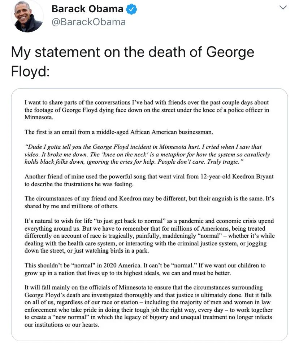Viewport: 299px width, 346px height.
Task: Select the line about a middle-aged African American businessman
Action: click(119, 132)
